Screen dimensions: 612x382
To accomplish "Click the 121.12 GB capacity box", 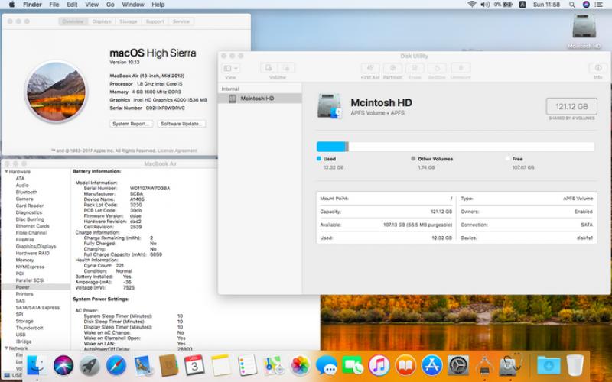I will click(x=571, y=106).
